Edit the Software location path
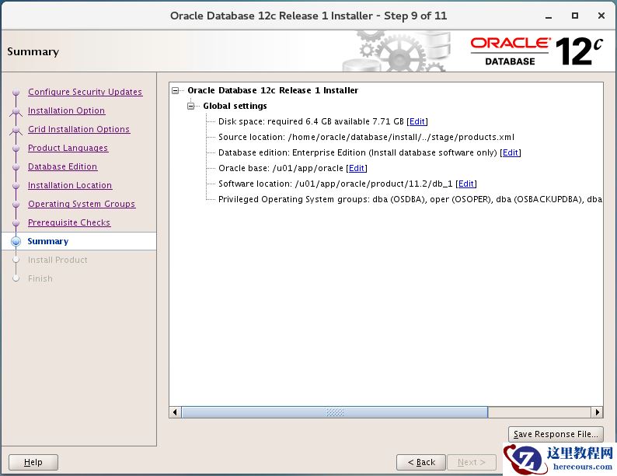Screen dimensions: 617x476 [466, 184]
